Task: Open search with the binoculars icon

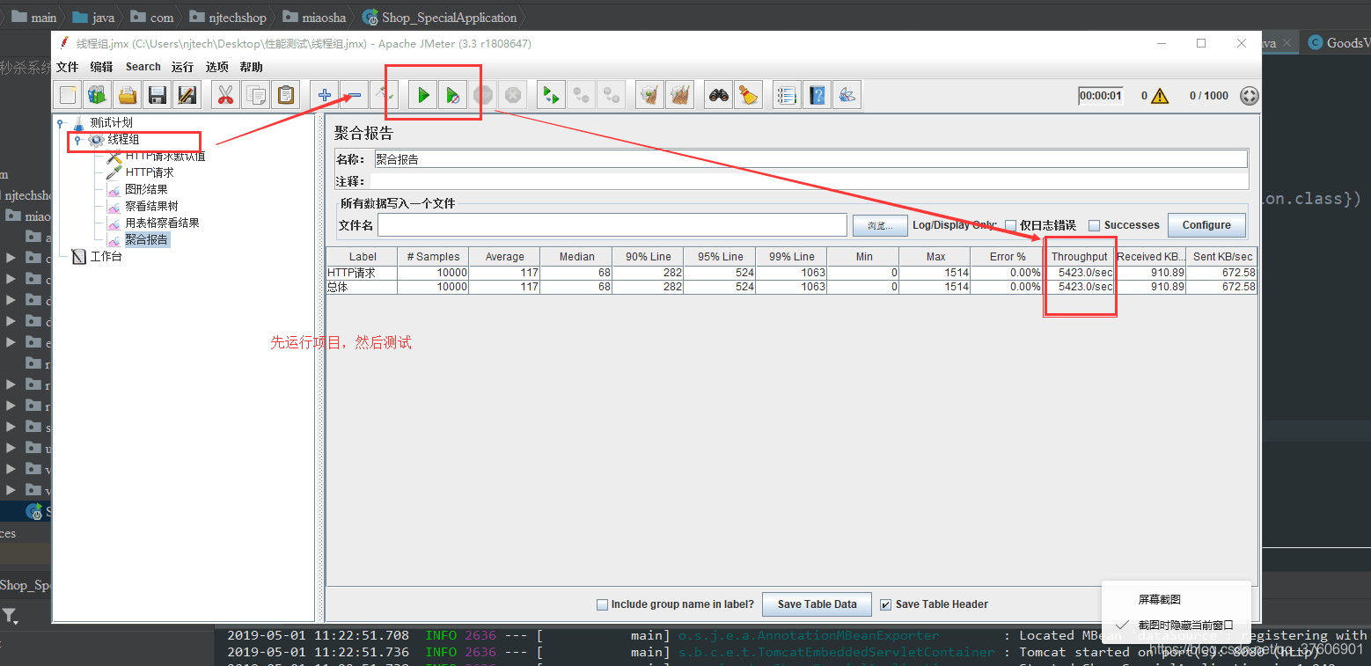Action: 719,95
